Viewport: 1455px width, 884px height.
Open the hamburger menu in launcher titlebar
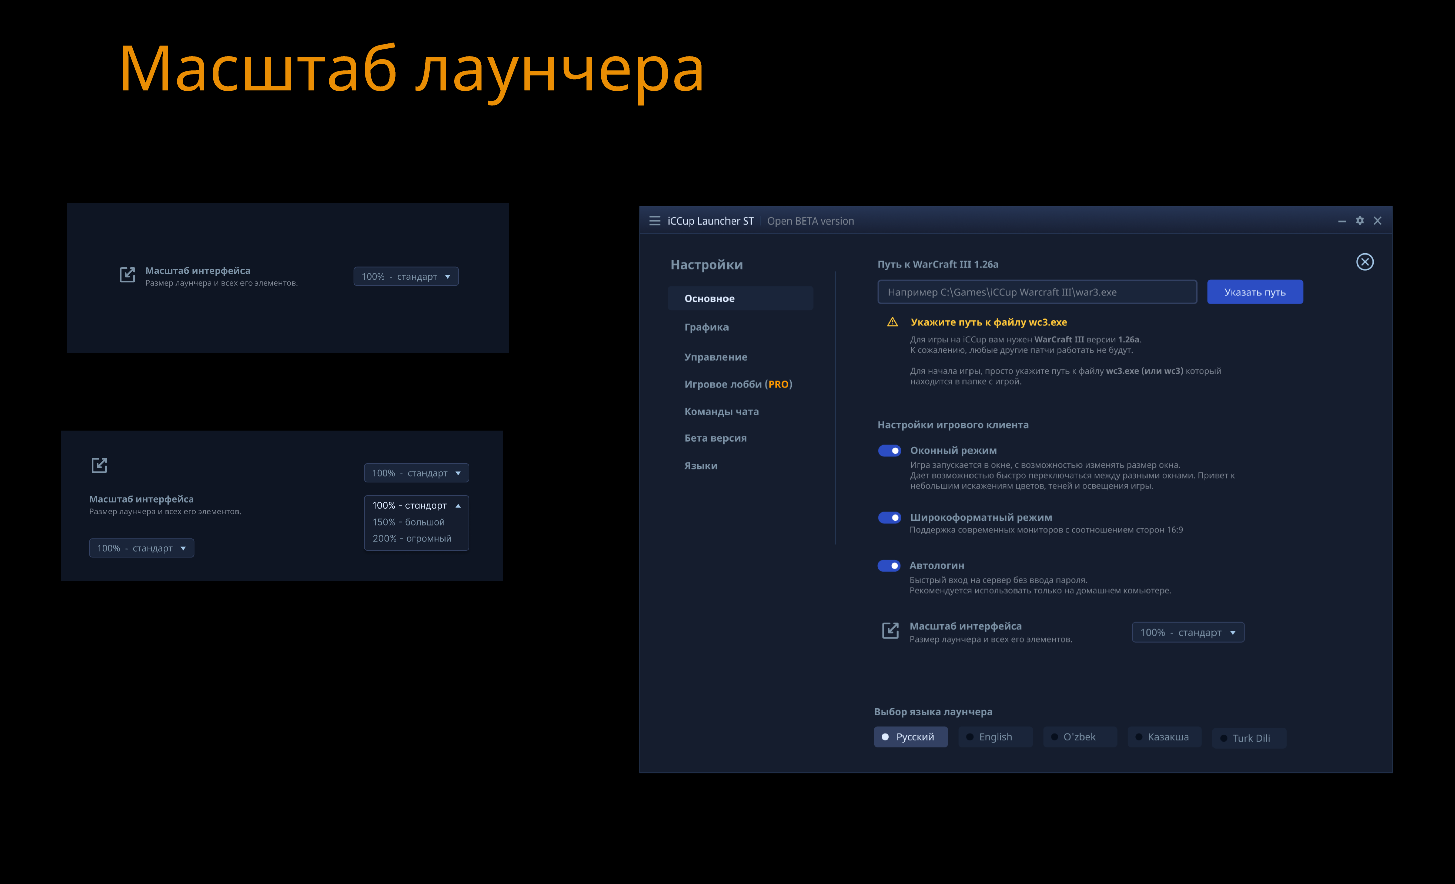[654, 221]
